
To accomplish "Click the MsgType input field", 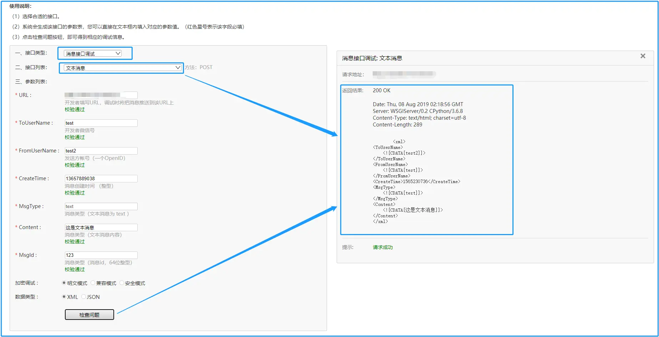I will coord(101,206).
